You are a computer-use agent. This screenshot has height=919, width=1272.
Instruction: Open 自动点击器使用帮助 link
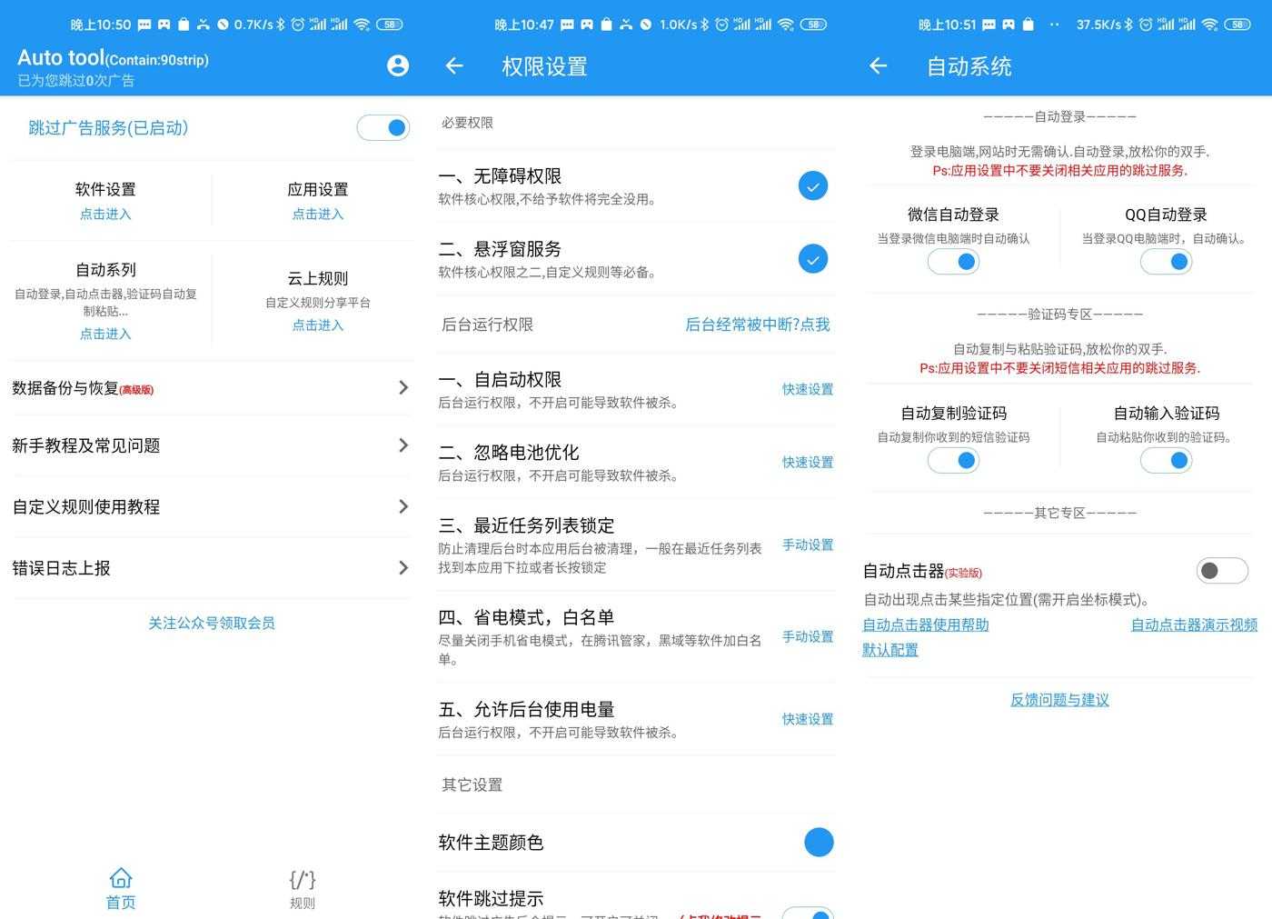[925, 624]
